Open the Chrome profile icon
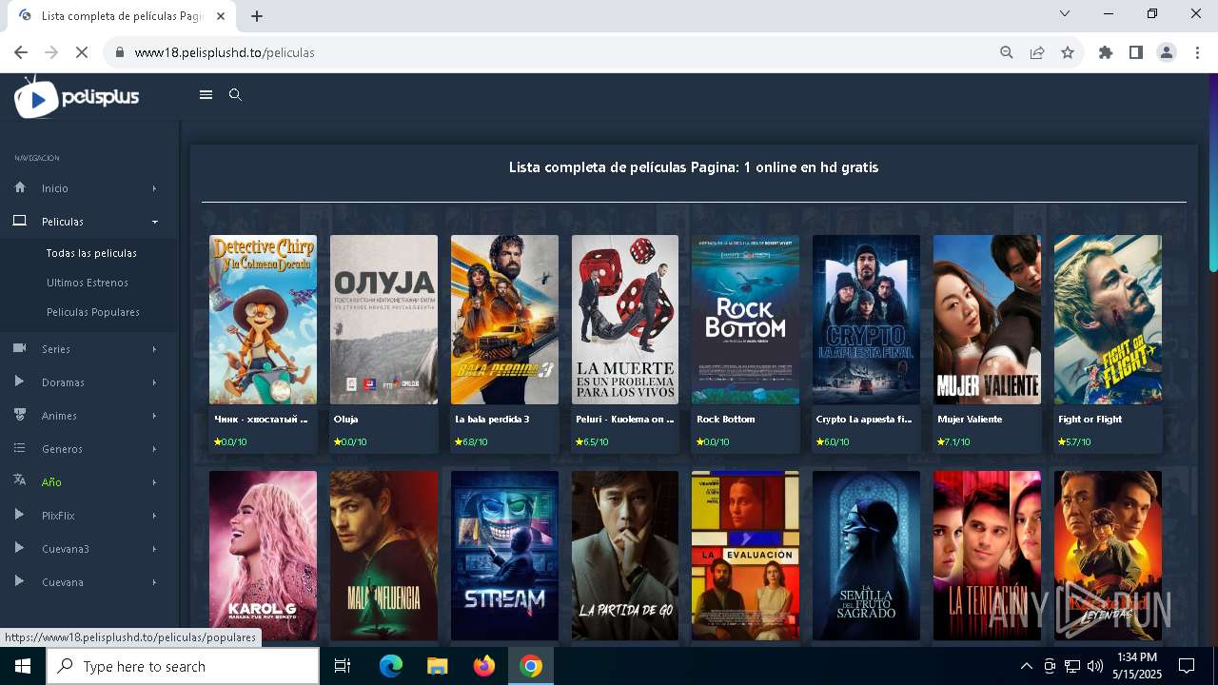Screen dimensions: 1218x685 tap(1167, 52)
